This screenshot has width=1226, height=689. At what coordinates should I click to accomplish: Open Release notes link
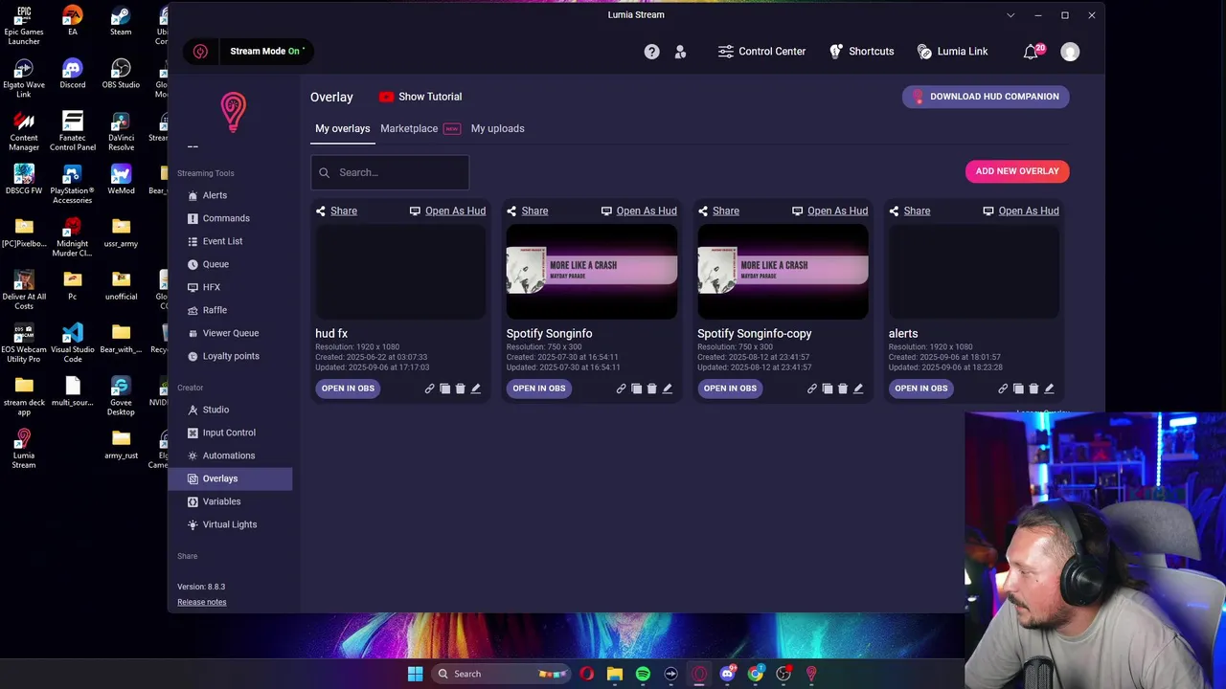pyautogui.click(x=202, y=602)
